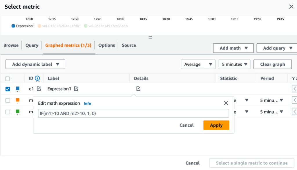Screen dimensions: 297x170
Task: Click inside the math expression input field
Action: point(133,113)
